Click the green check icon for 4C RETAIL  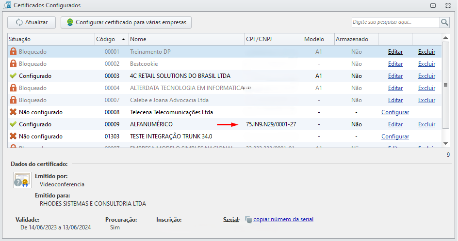(13, 76)
